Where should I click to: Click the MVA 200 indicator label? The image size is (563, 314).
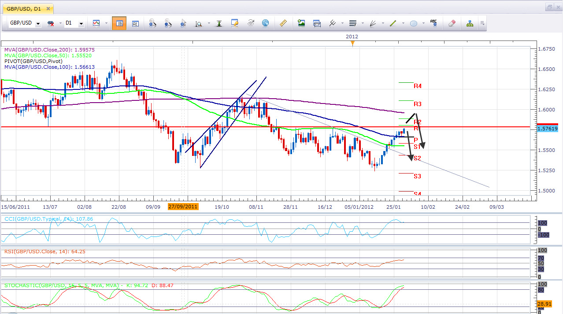(49, 50)
